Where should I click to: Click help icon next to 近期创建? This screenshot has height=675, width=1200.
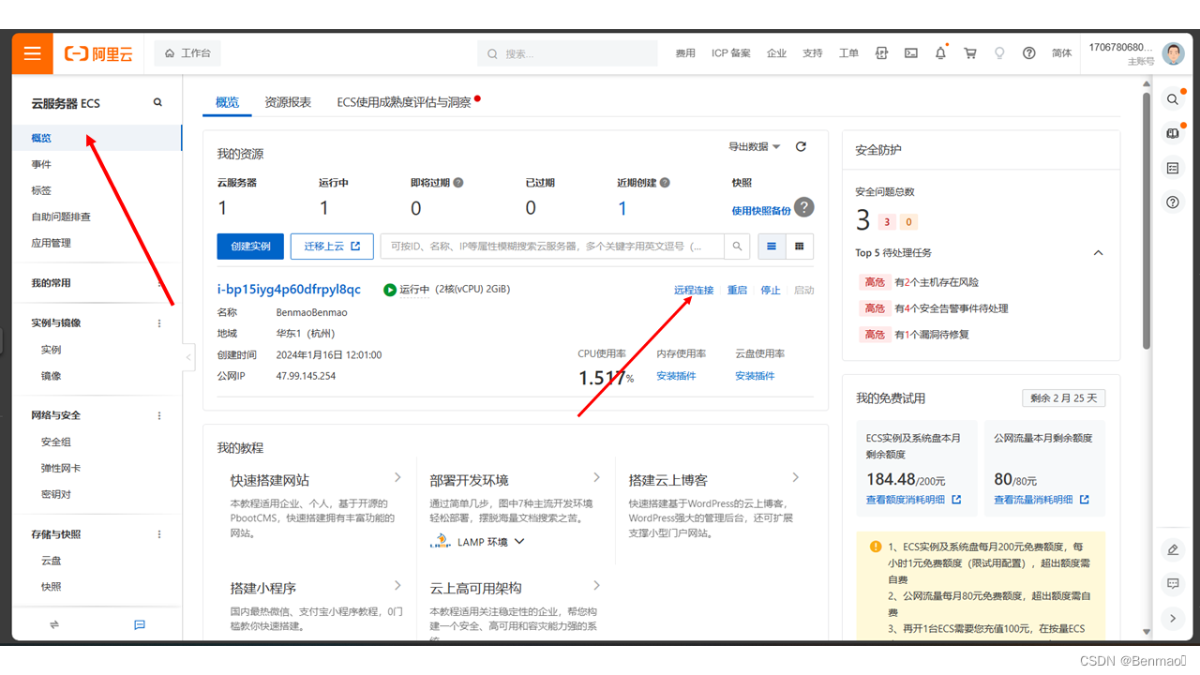(665, 183)
